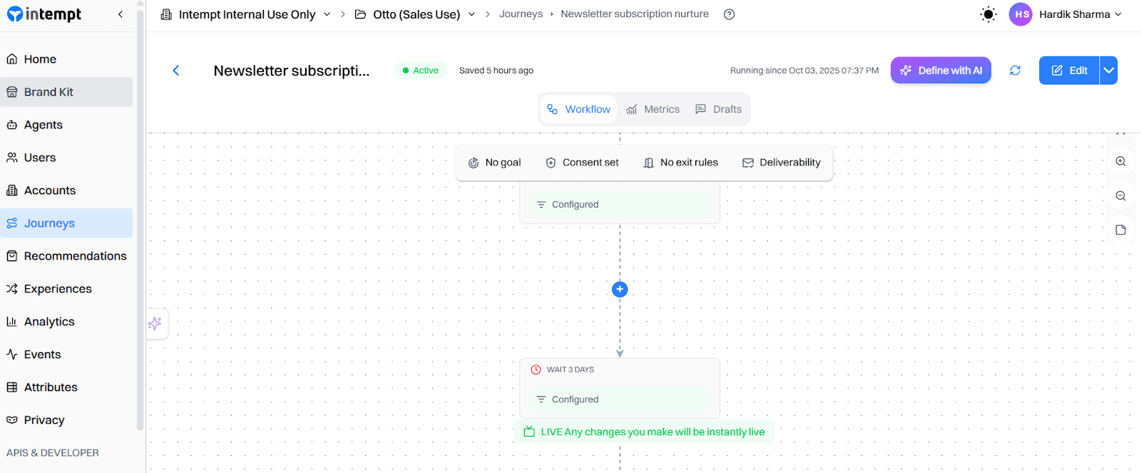Click the Define with AI button
1141x473 pixels.
click(x=941, y=71)
